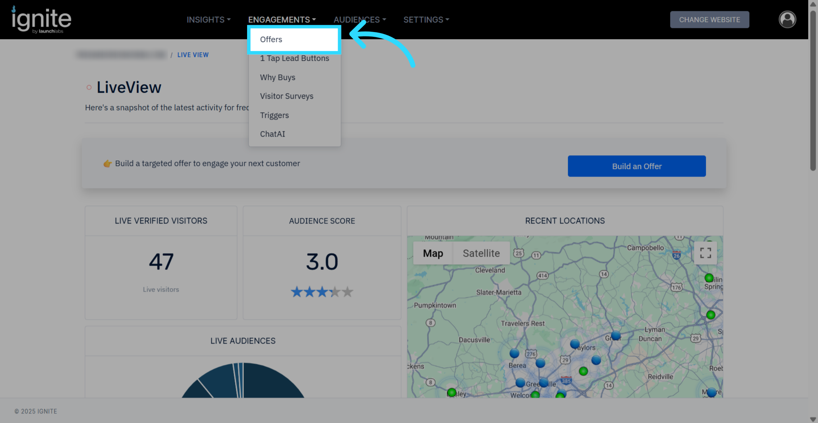The width and height of the screenshot is (818, 423).
Task: Click the Live View breadcrumb link
Action: 193,55
